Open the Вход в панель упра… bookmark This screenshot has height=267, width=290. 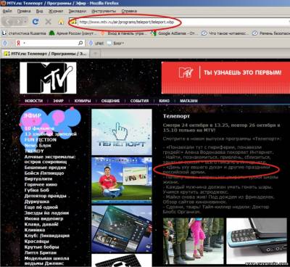(x=123, y=33)
